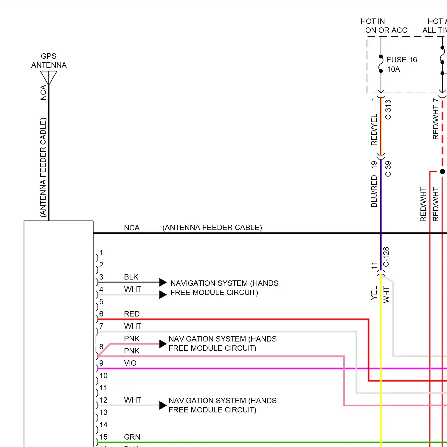The height and width of the screenshot is (447, 447).
Task: Click the RED/WHT label beside pin 7 at top
Action: (436, 122)
